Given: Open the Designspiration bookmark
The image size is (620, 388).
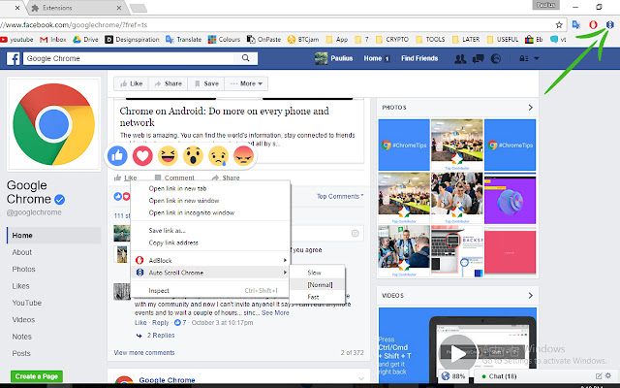Looking at the screenshot, I should coord(132,39).
